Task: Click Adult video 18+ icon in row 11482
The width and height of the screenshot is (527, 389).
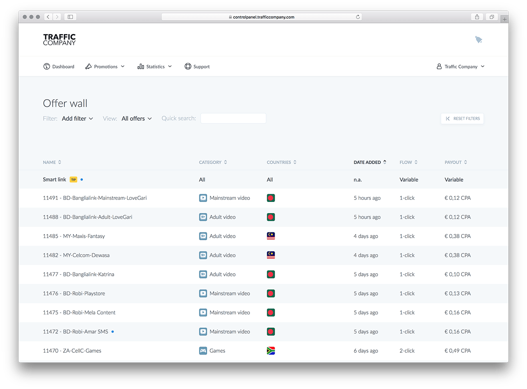Action: coord(203,255)
